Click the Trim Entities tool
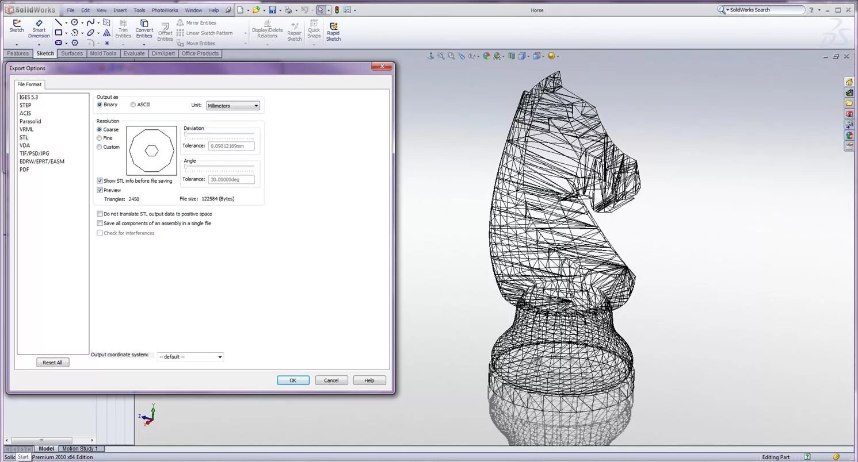This screenshot has width=858, height=462. (x=123, y=29)
